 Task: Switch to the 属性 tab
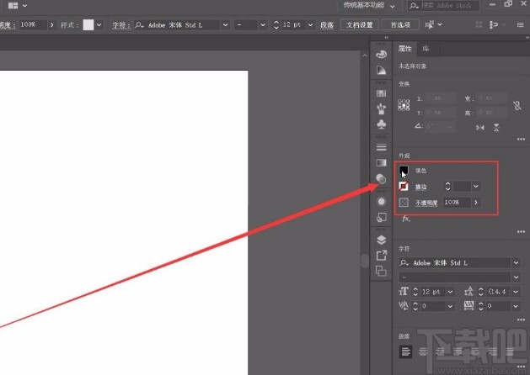click(x=404, y=49)
